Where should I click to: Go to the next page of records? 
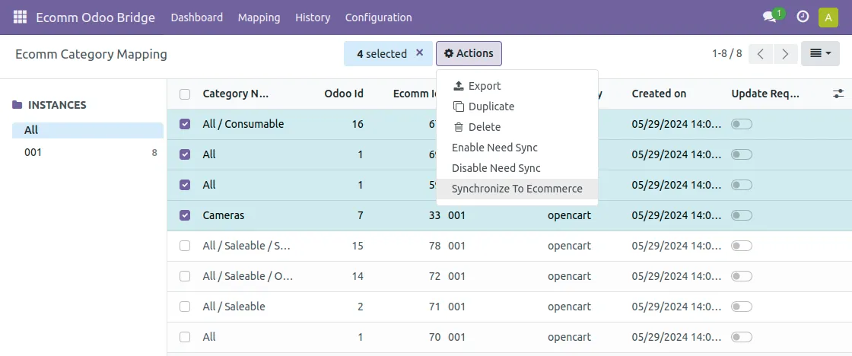pos(786,53)
